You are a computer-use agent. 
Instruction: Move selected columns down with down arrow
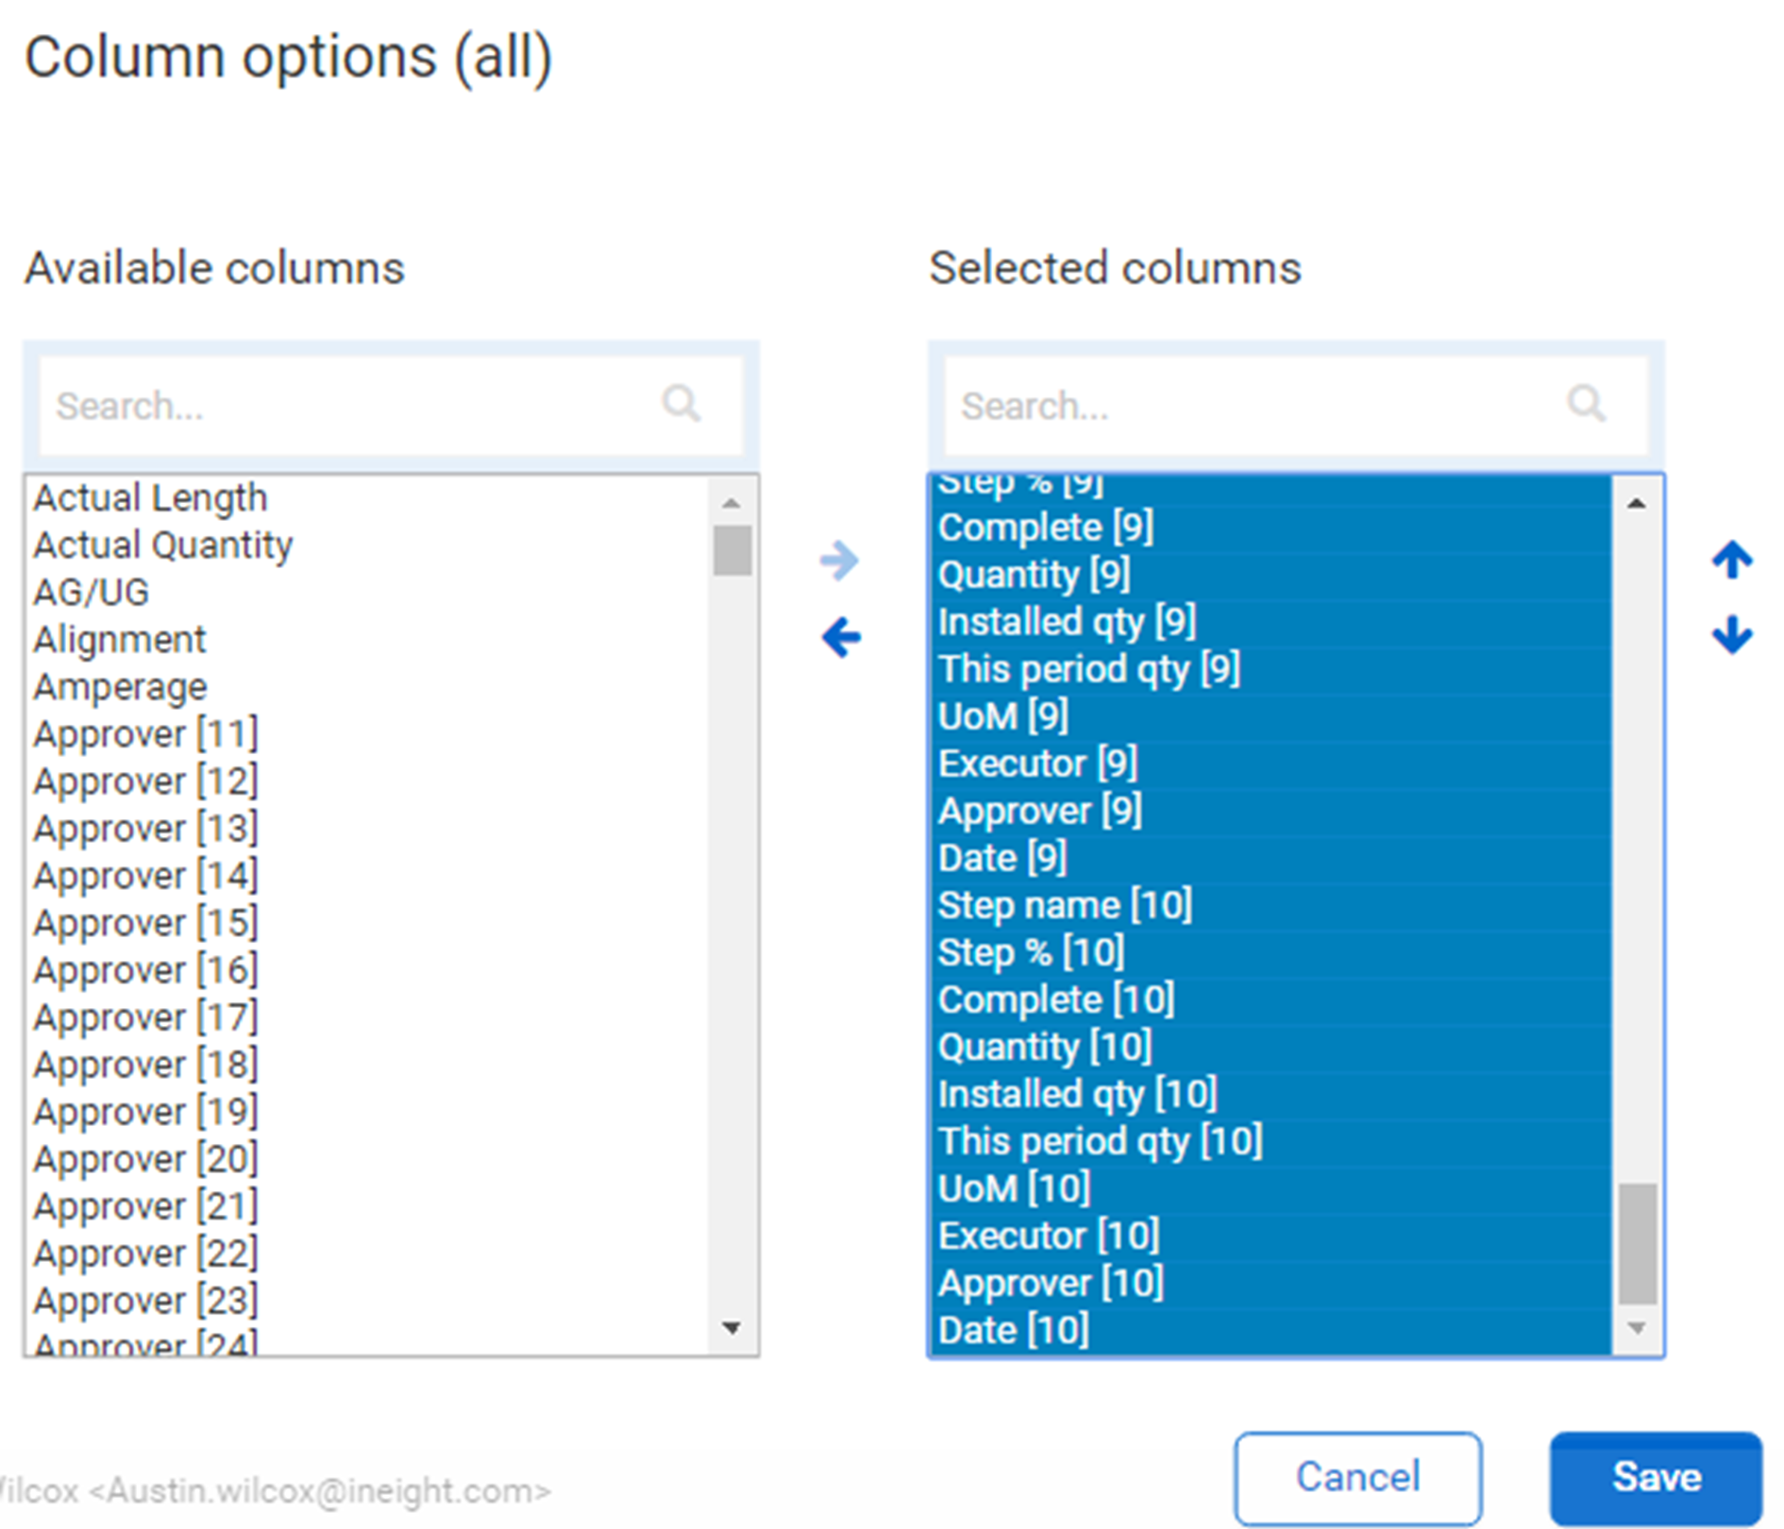1732,634
